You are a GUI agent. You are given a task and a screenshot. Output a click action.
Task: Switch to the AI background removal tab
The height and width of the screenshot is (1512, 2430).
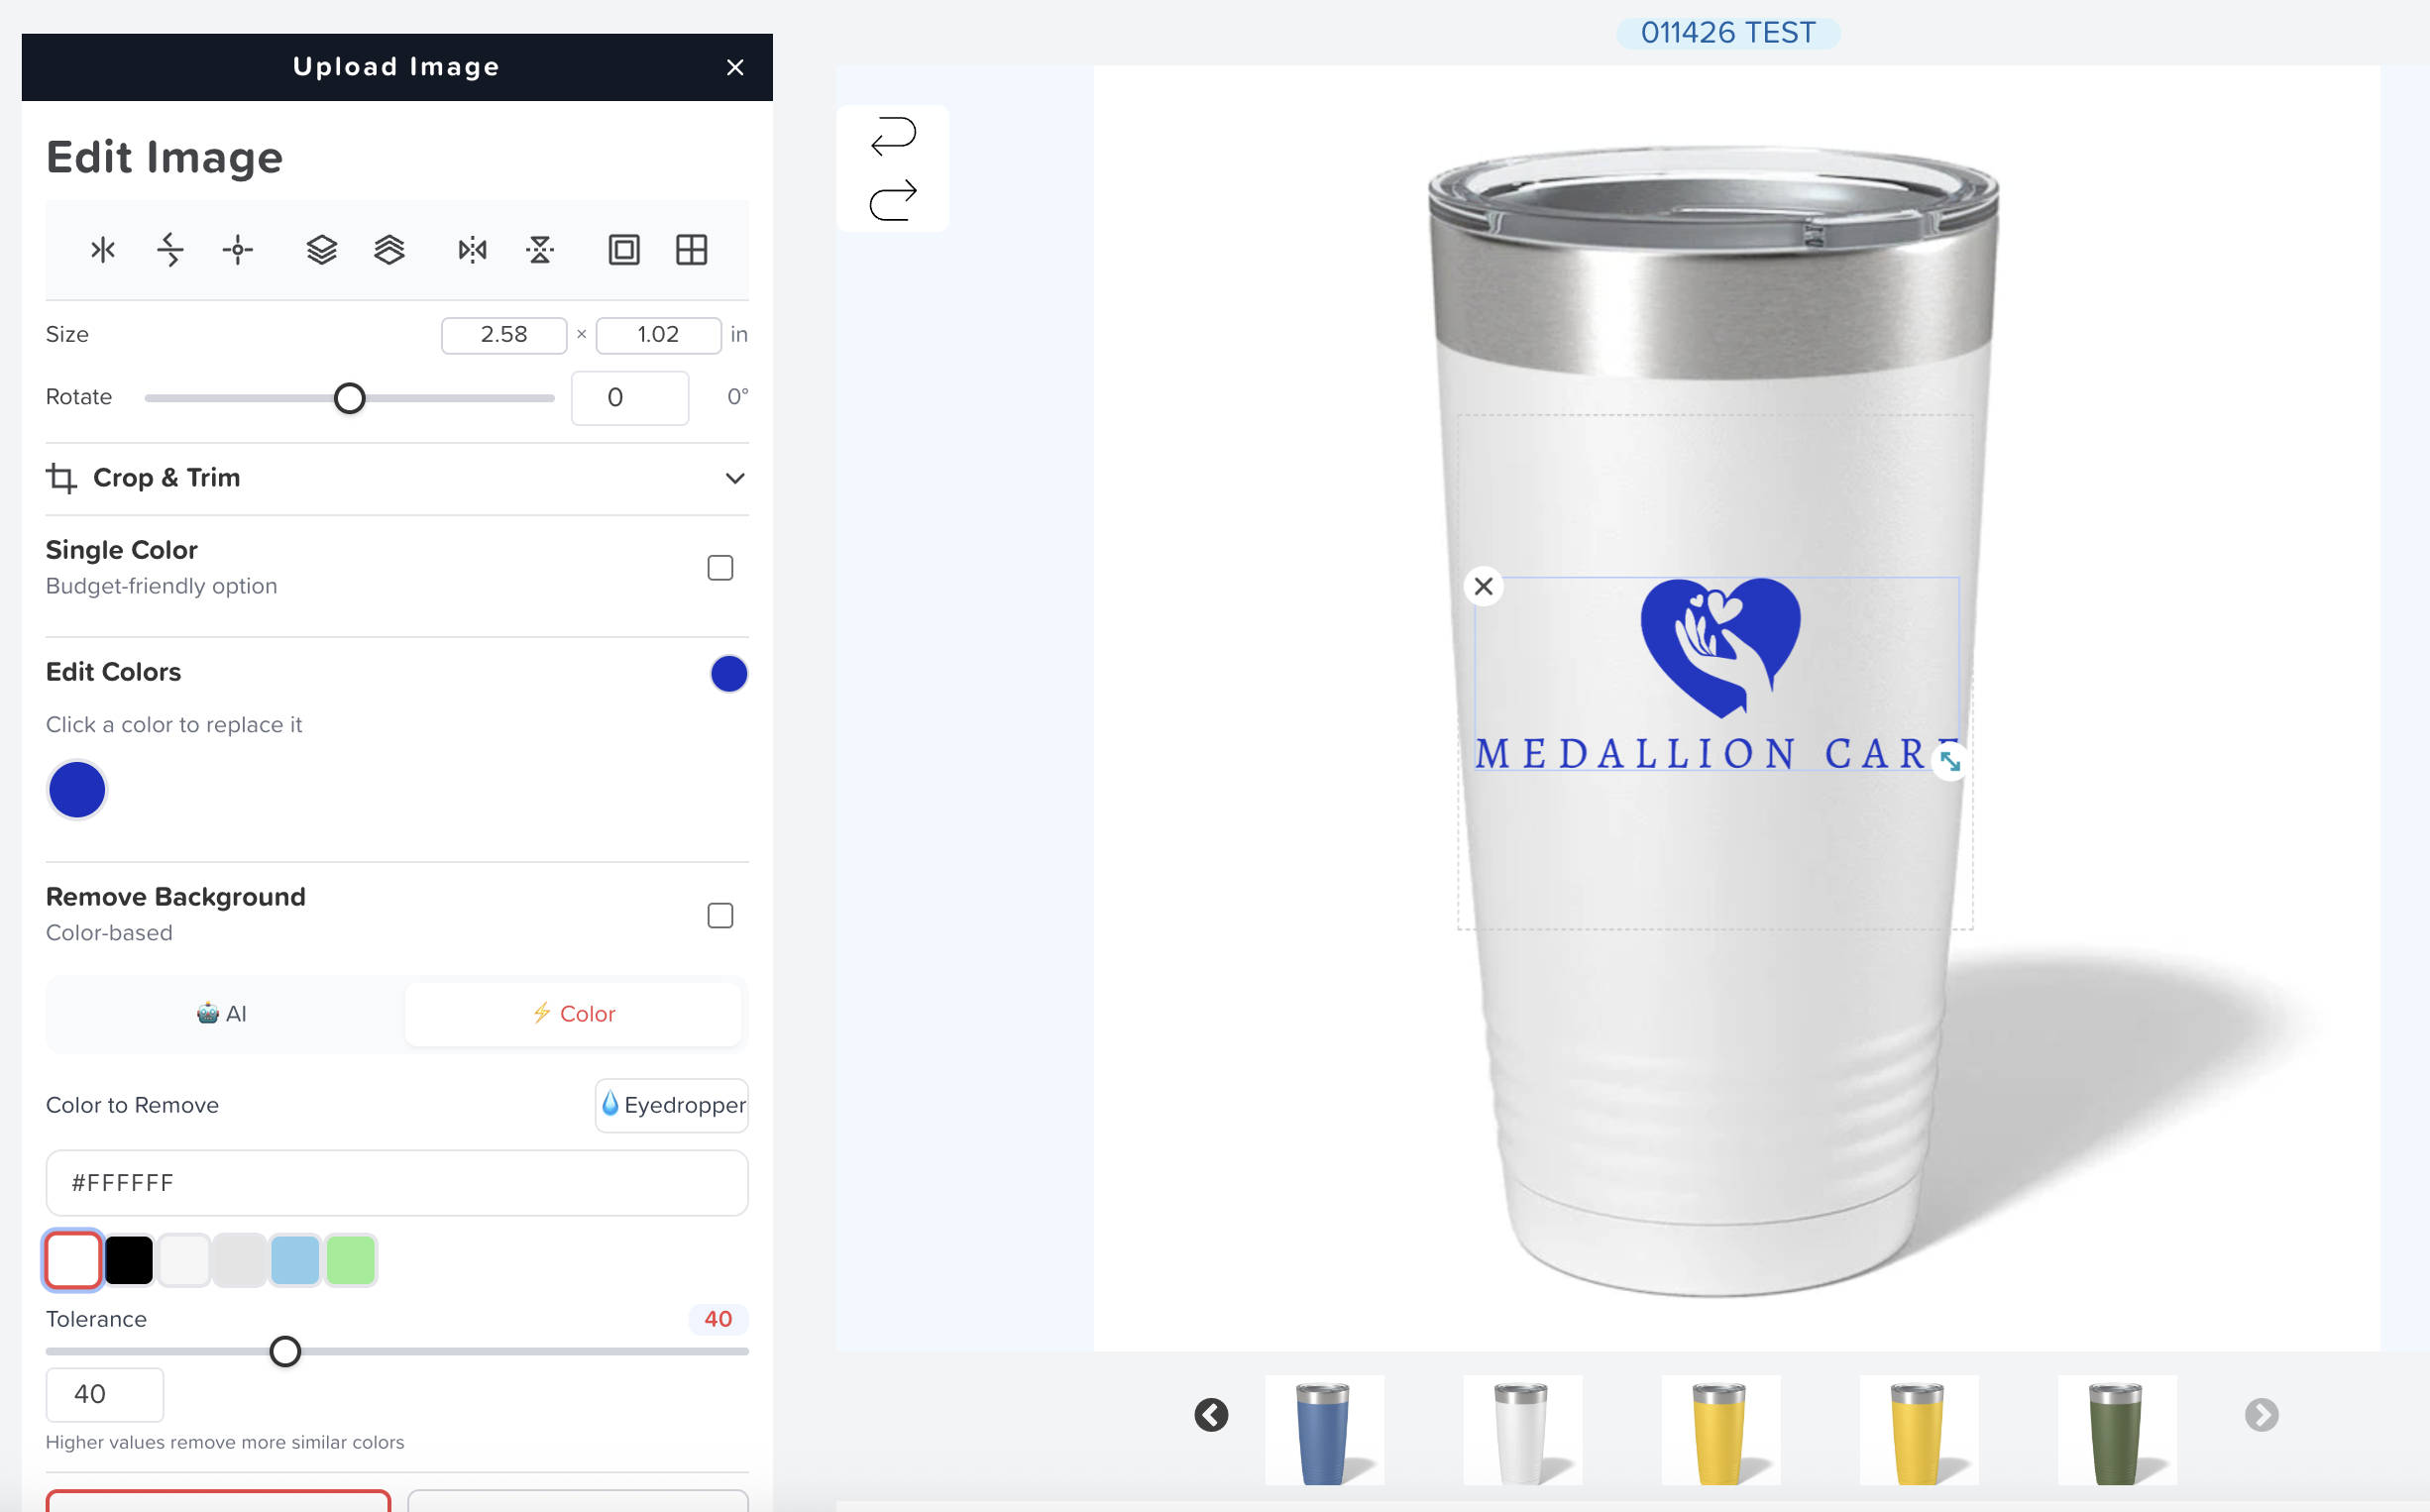[222, 1013]
